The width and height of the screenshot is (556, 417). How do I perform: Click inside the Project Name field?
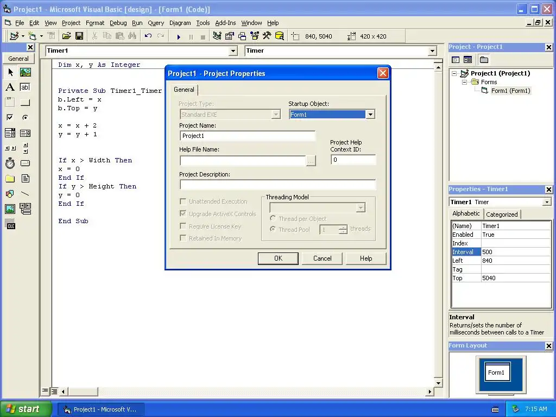pos(247,136)
